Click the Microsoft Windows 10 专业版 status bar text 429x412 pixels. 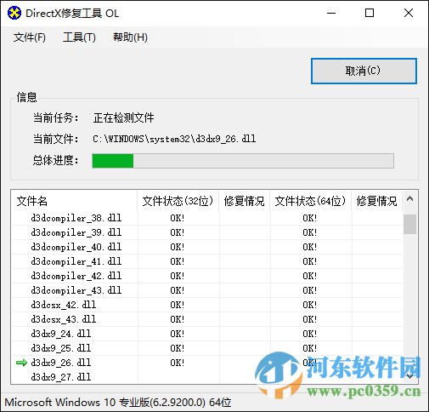[x=118, y=403]
